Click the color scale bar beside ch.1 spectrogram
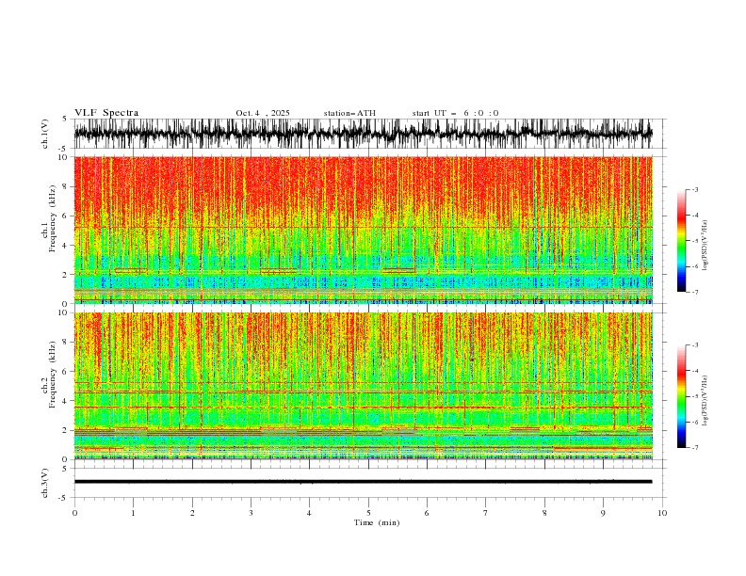Screen dimensions: 746x576 681,241
